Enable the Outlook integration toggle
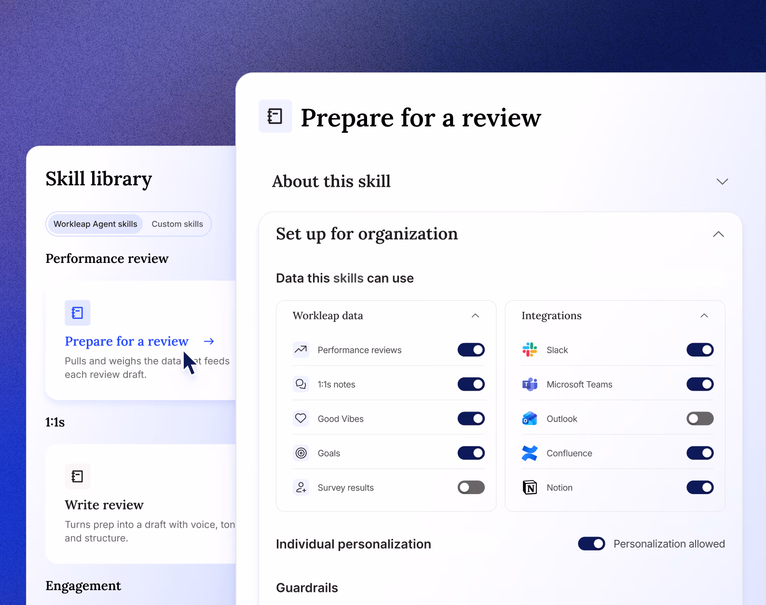The image size is (766, 605). [700, 418]
